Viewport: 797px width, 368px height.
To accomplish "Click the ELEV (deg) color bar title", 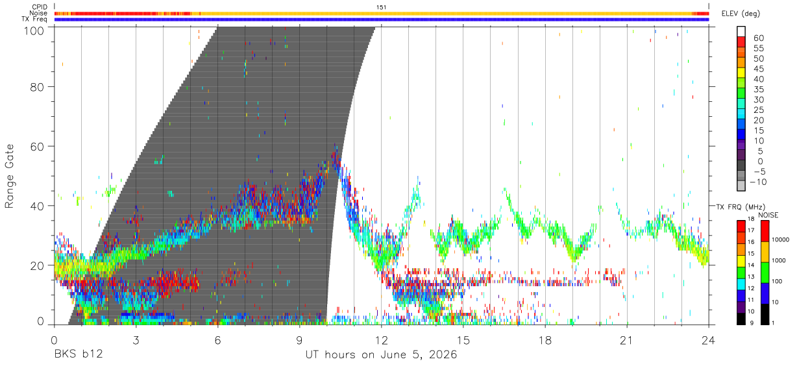I will pos(742,13).
